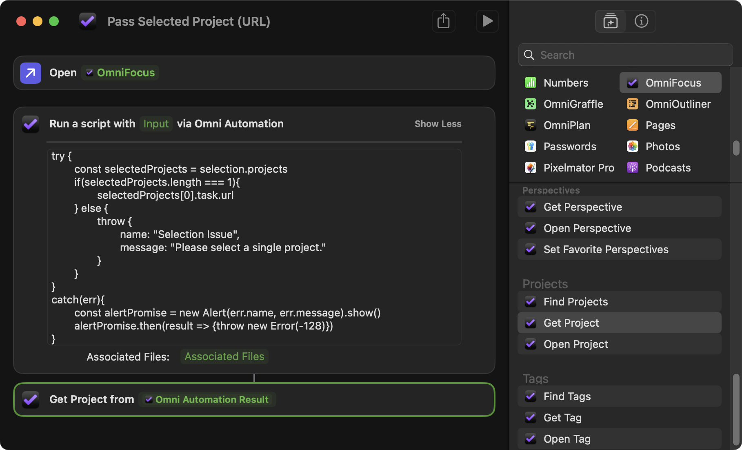The height and width of the screenshot is (450, 742).
Task: Select the Photos app icon
Action: pos(633,147)
